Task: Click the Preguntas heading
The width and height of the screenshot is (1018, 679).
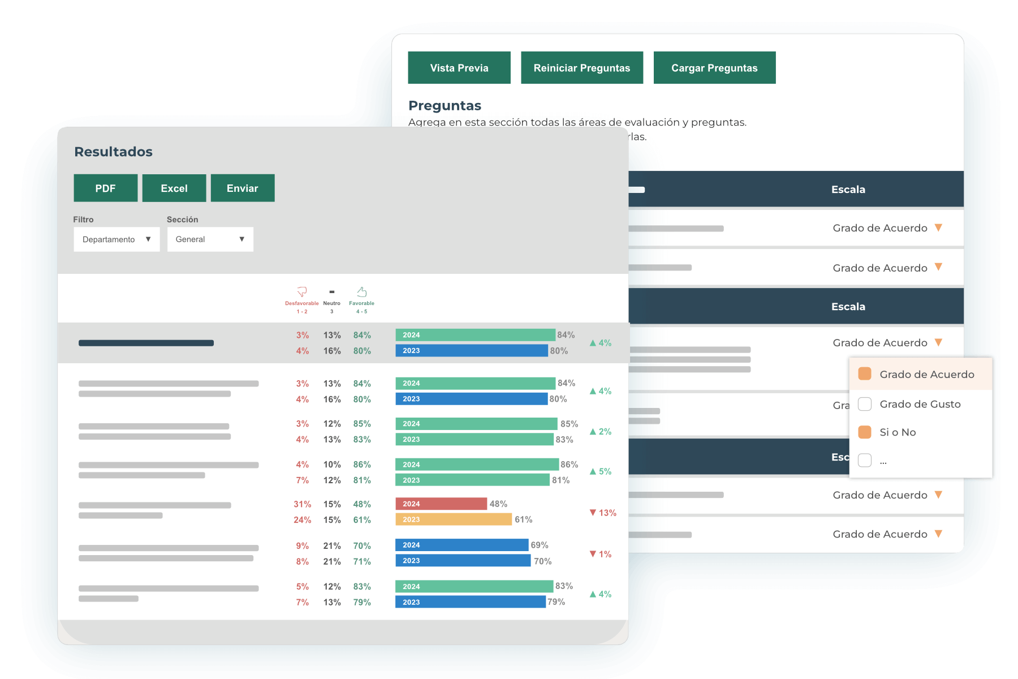Action: point(445,106)
